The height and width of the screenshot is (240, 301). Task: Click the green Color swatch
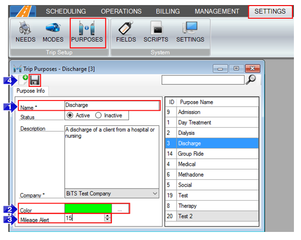tap(88, 208)
